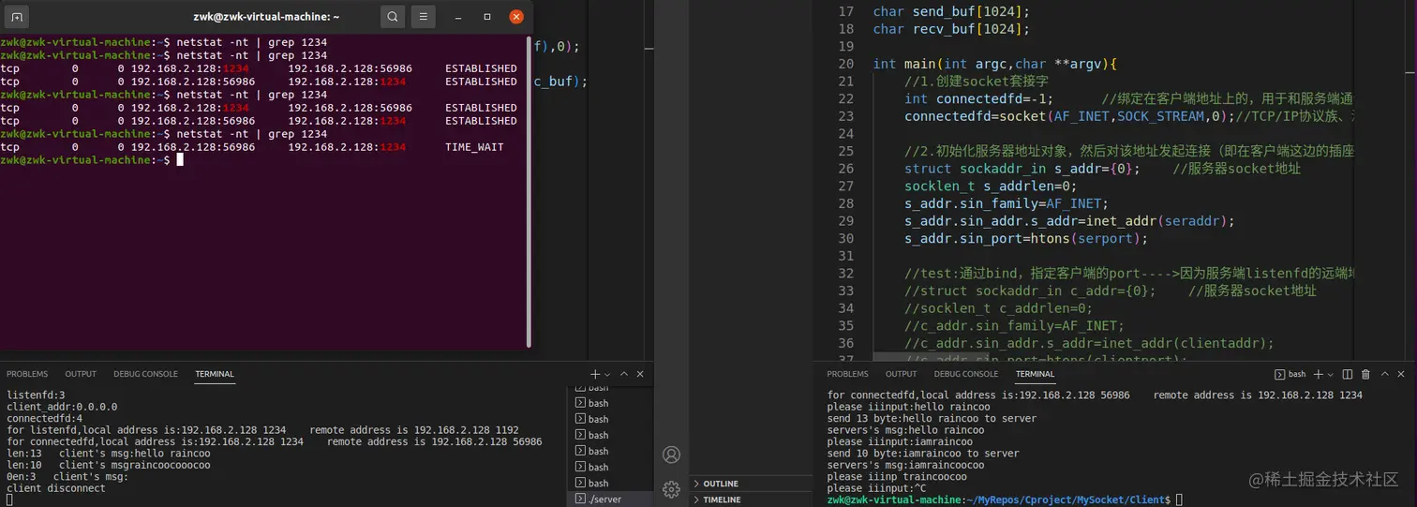Click the 's_addr.sin_family=AF_INET;' code line
The height and width of the screenshot is (507, 1417).
(x=1007, y=203)
